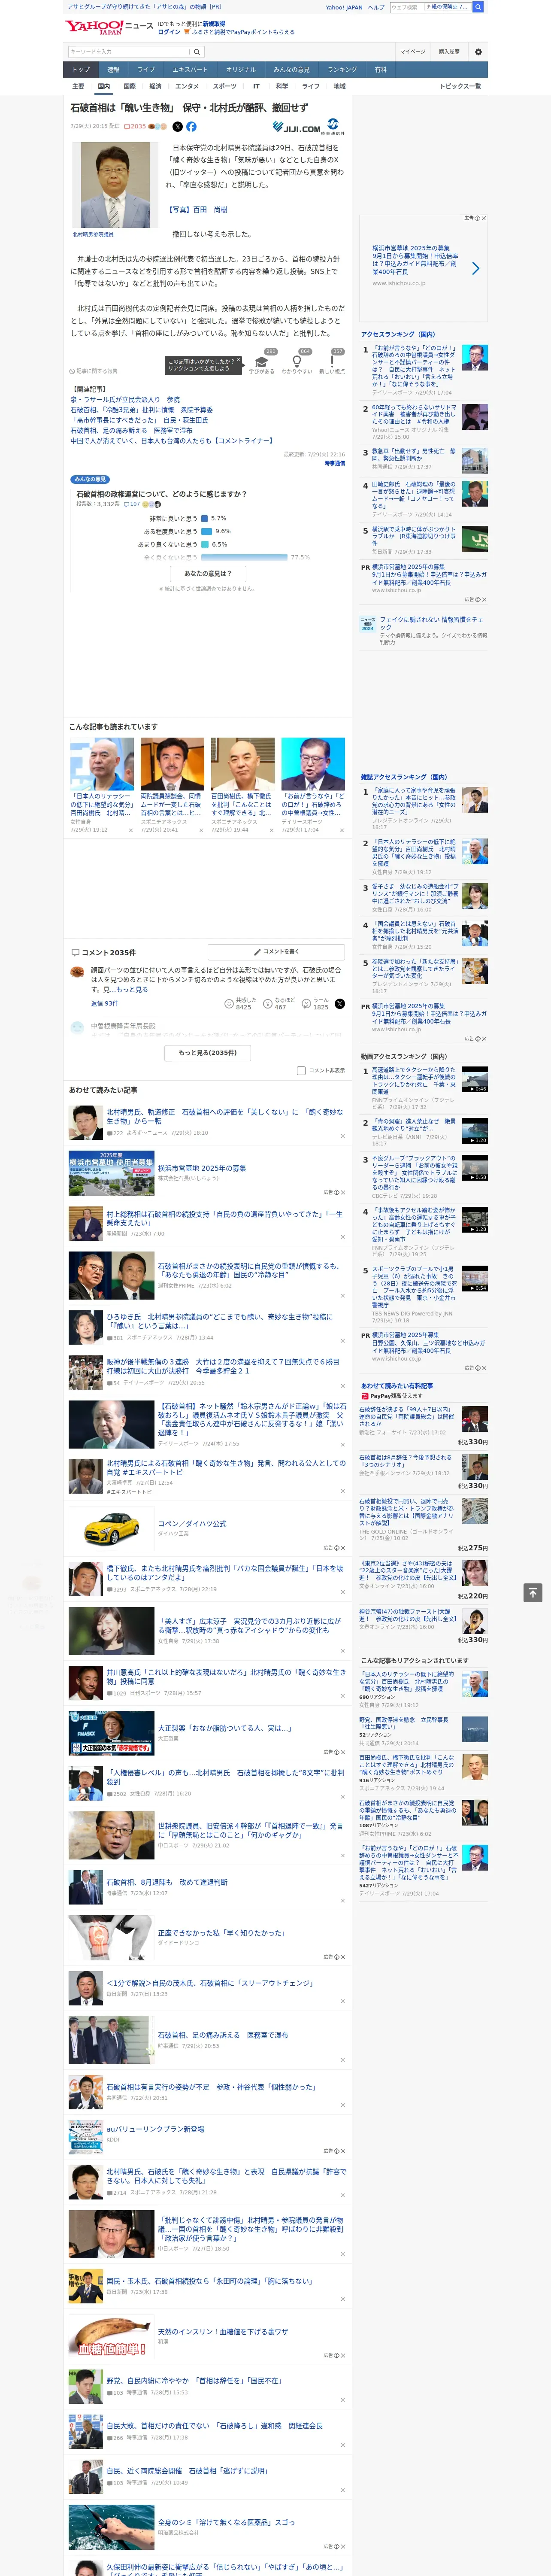
Task: Click the keyword search input field
Action: tap(129, 52)
